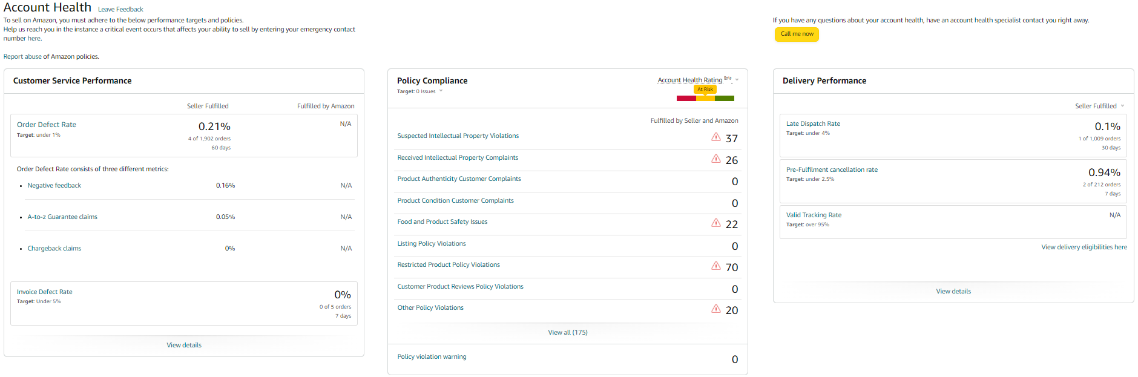Click alert icon for Food and Product Safety Issues
Image resolution: width=1138 pixels, height=377 pixels.
point(715,223)
